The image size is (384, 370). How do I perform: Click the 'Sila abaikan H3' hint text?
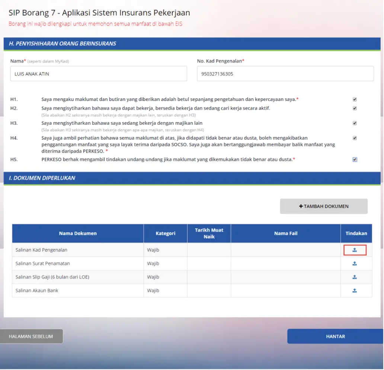coord(122,130)
